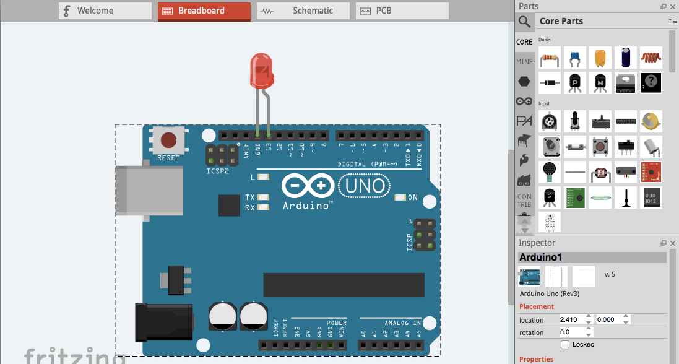Image resolution: width=679 pixels, height=364 pixels.
Task: Float the Inspector panel
Action: coord(664,243)
